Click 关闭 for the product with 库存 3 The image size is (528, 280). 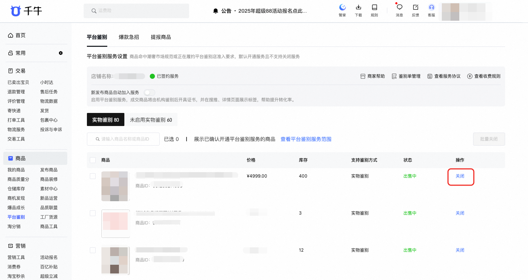(460, 213)
